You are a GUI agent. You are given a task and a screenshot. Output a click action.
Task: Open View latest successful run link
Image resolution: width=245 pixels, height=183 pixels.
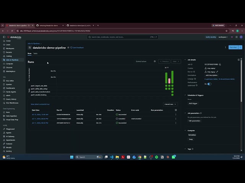(x=40, y=104)
